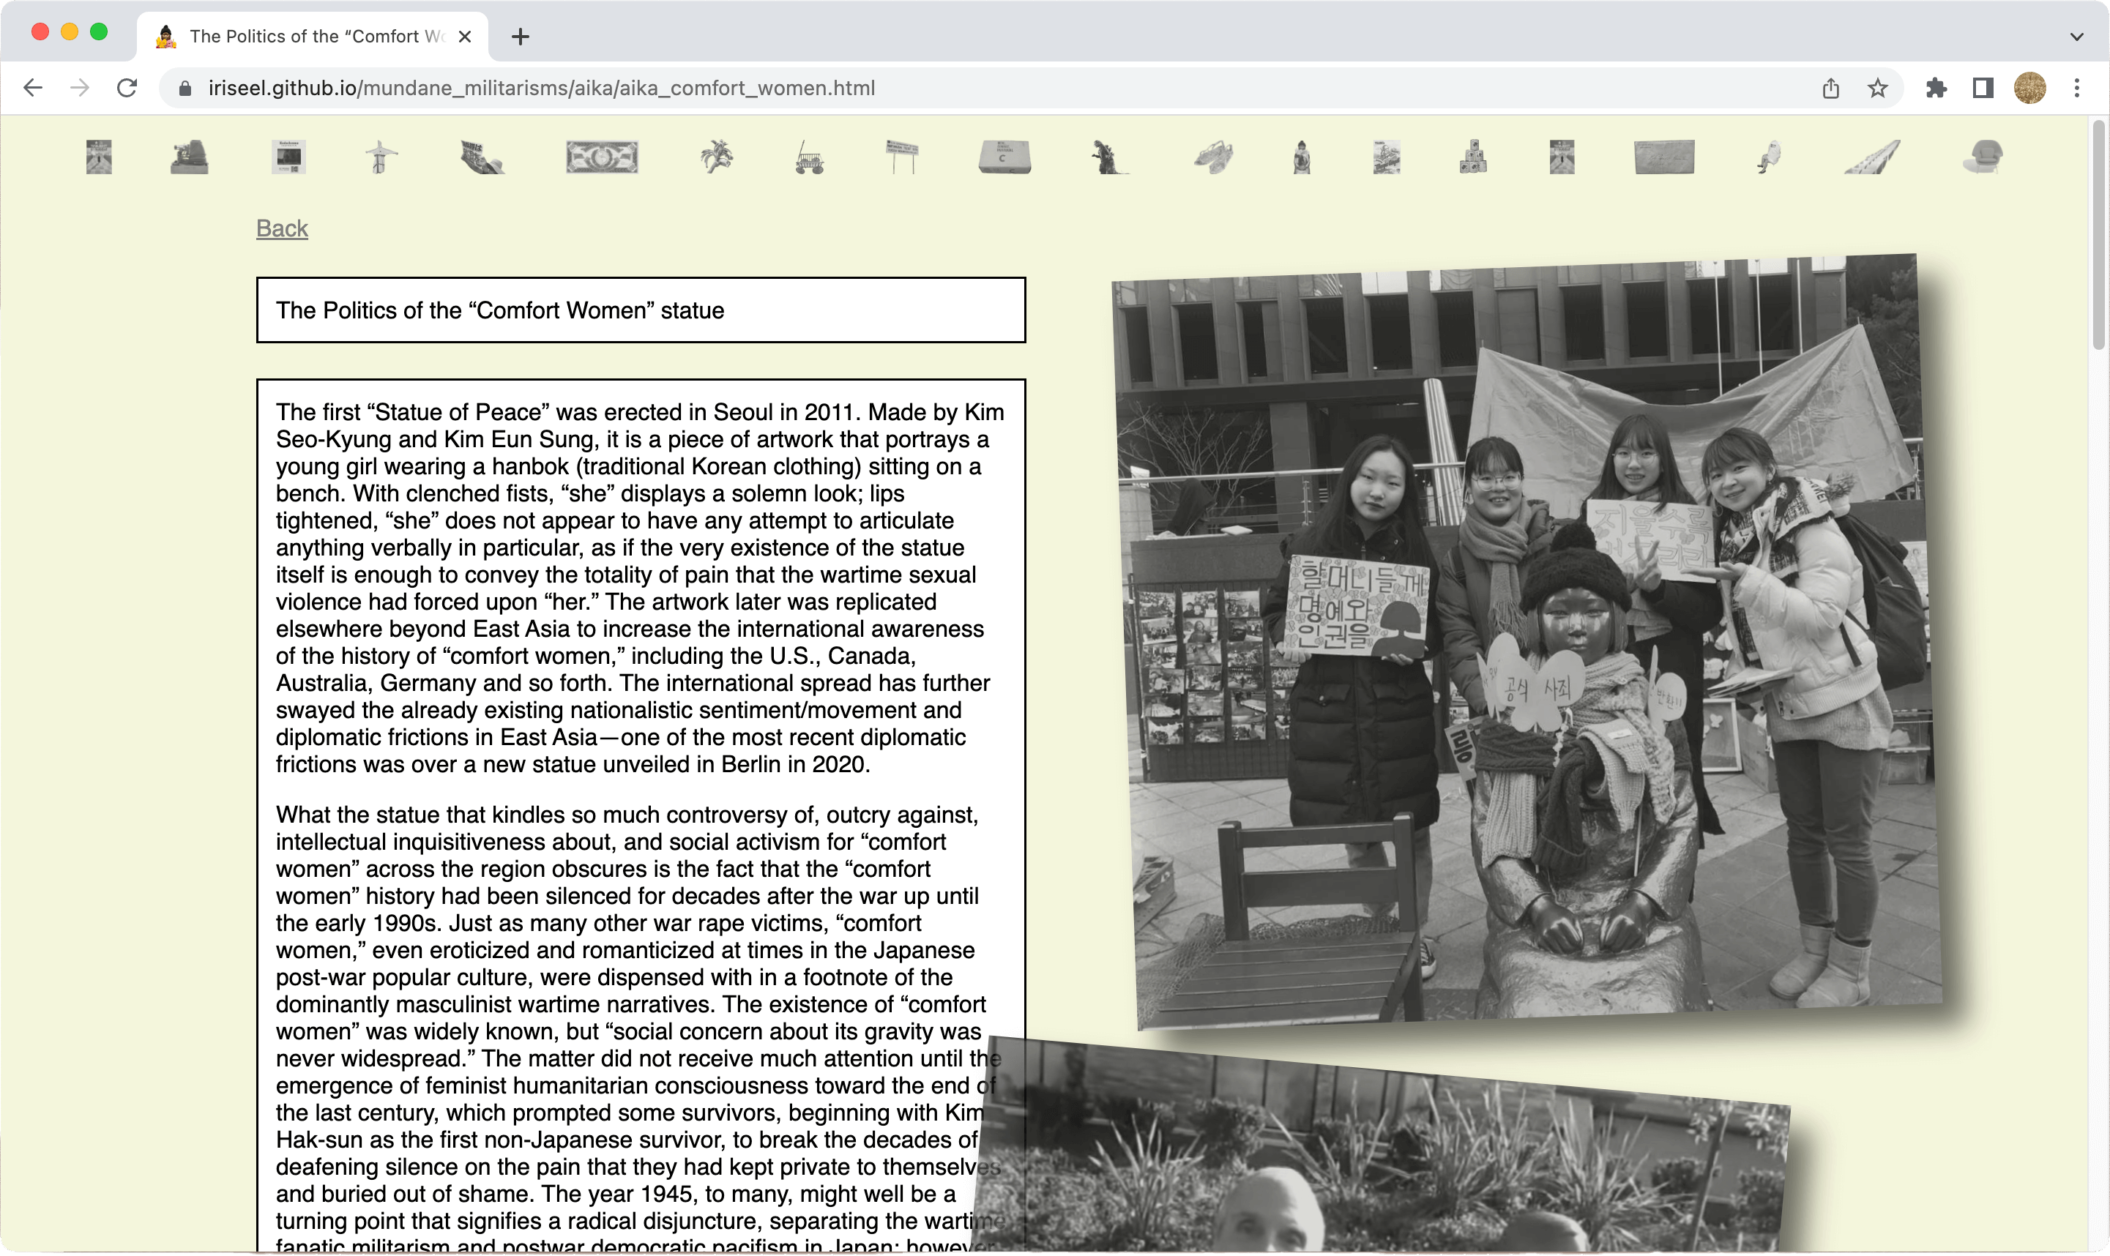The width and height of the screenshot is (2110, 1256).
Task: Select the Comfort Women page tab
Action: point(313,37)
